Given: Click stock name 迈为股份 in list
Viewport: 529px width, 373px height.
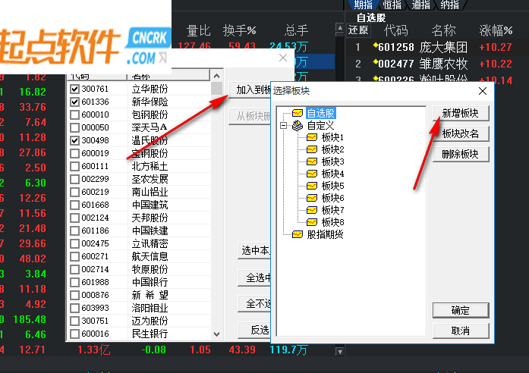Looking at the screenshot, I should [150, 321].
